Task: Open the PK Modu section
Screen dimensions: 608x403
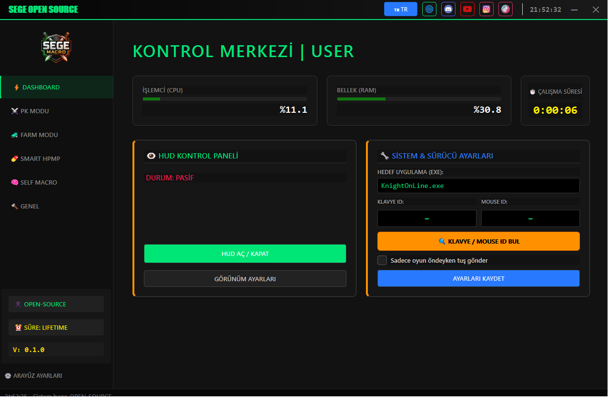Action: [x=57, y=111]
